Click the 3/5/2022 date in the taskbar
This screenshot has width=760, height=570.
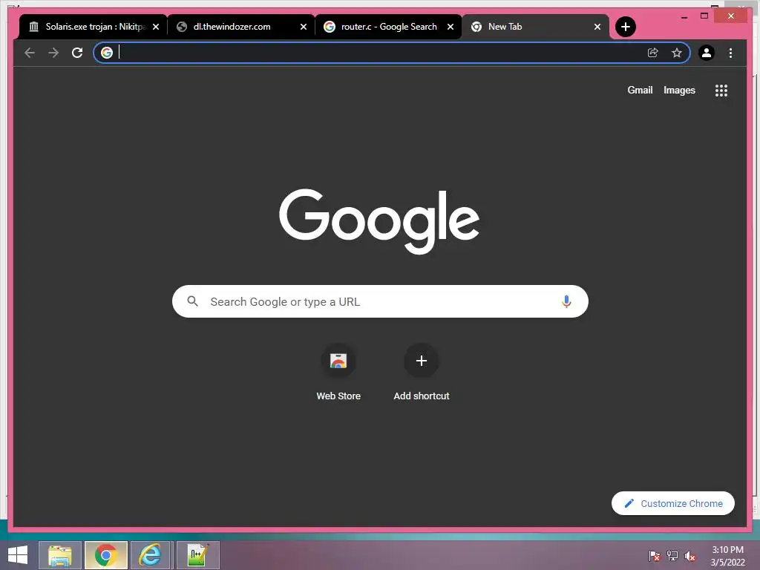pos(727,563)
